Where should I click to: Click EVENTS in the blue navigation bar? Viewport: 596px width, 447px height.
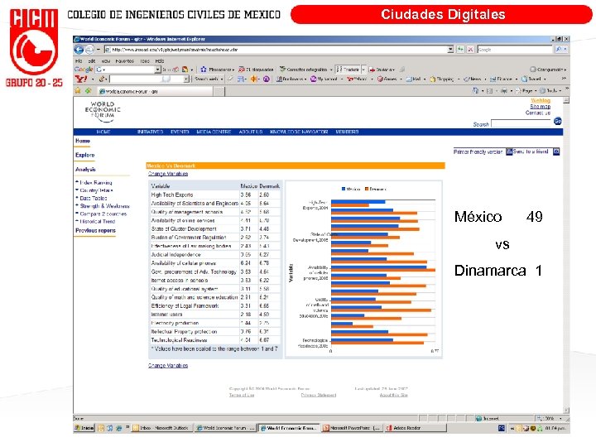point(180,132)
